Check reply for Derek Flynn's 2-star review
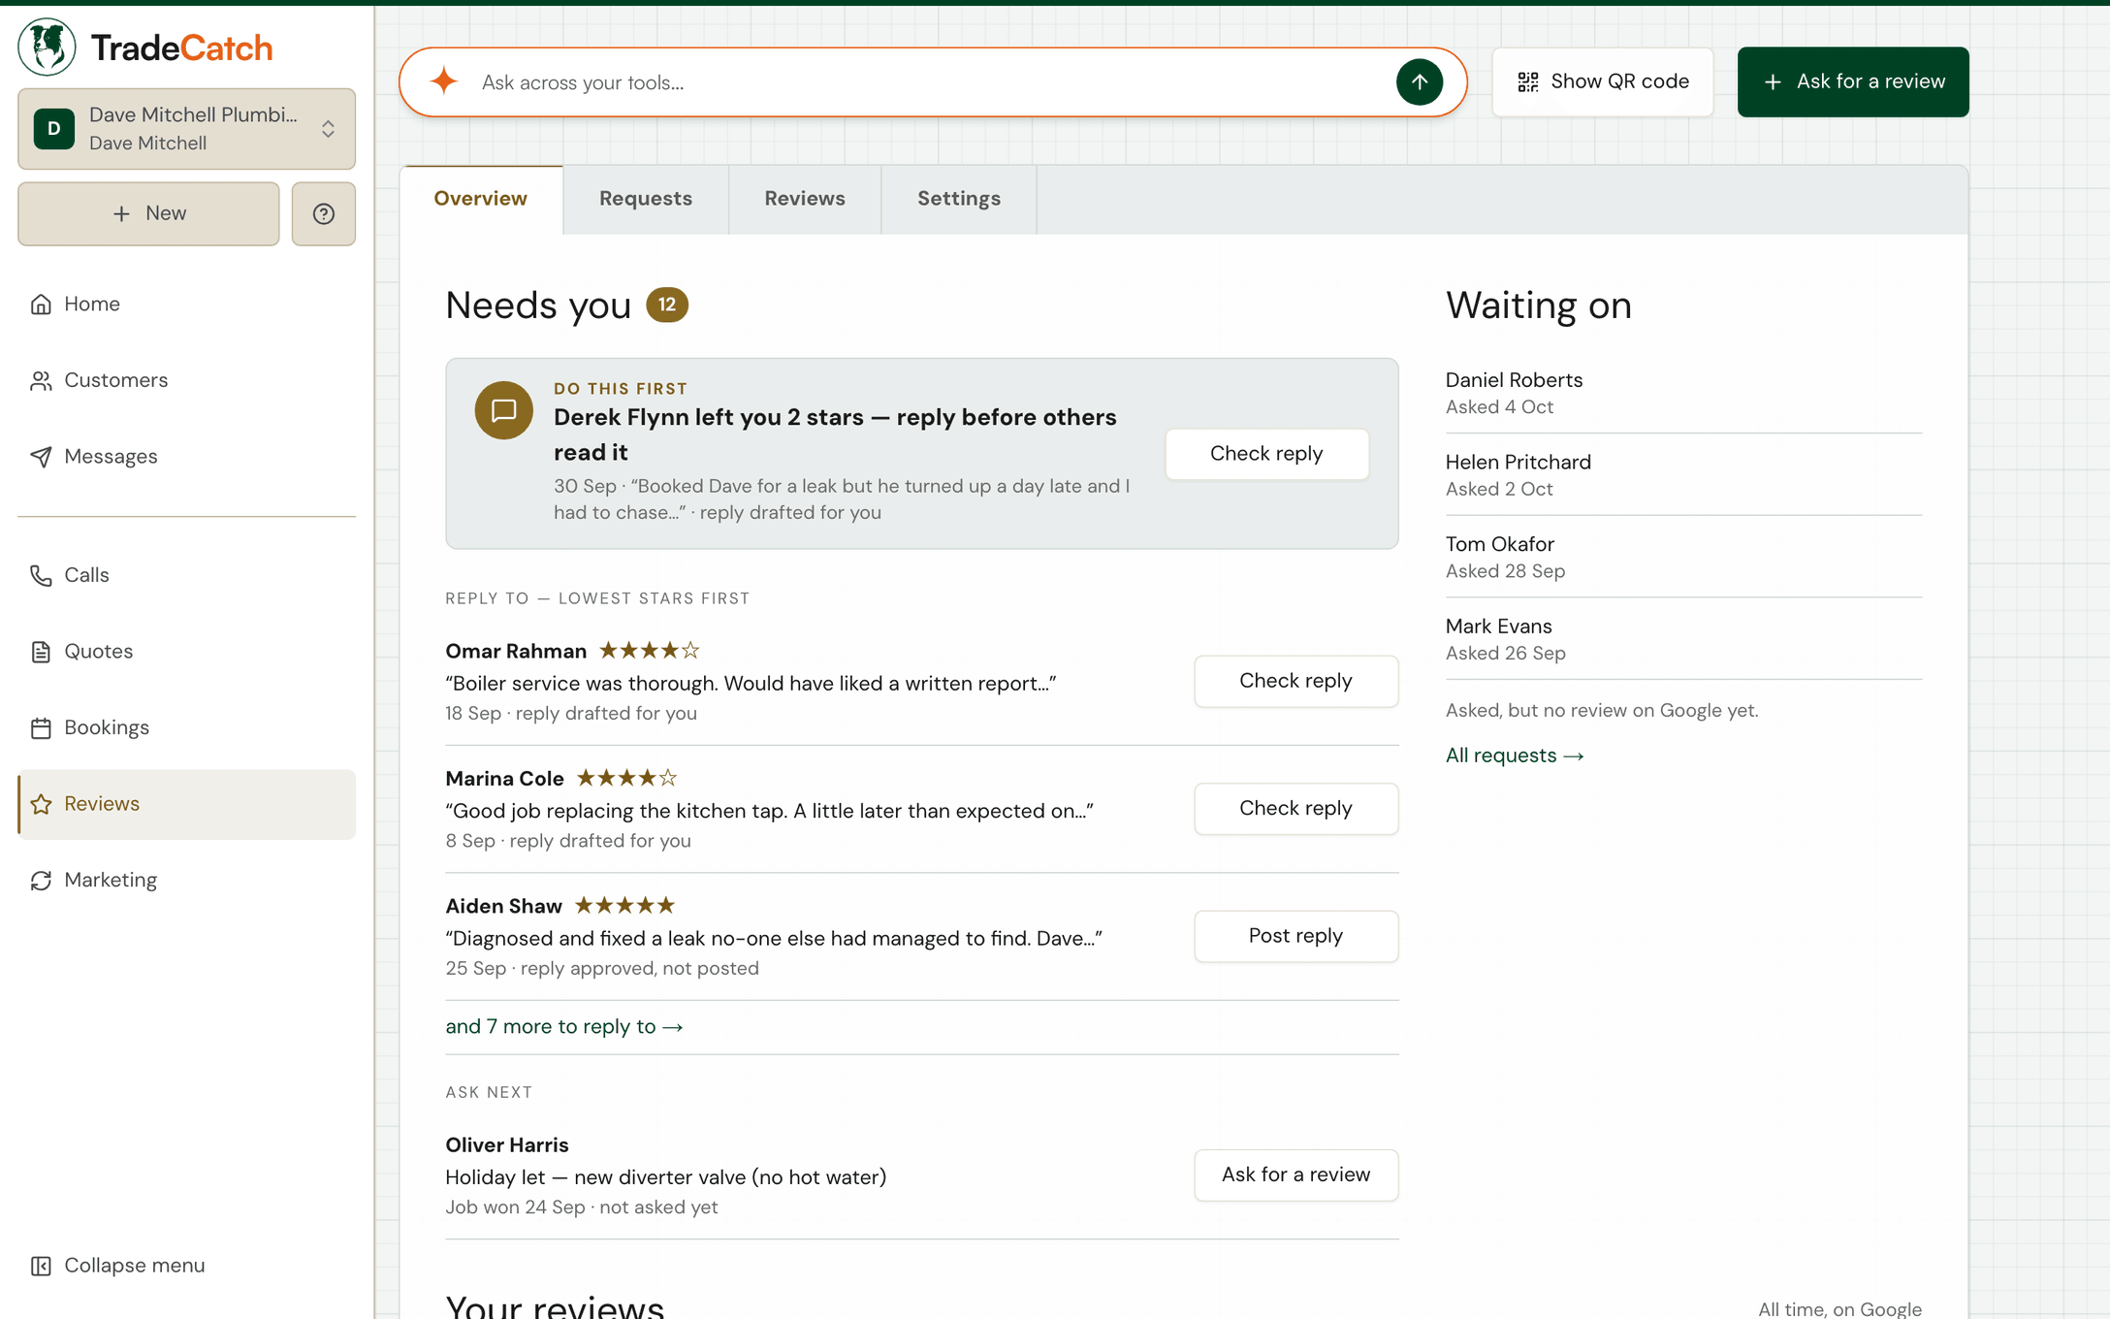Image resolution: width=2110 pixels, height=1319 pixels. tap(1266, 454)
